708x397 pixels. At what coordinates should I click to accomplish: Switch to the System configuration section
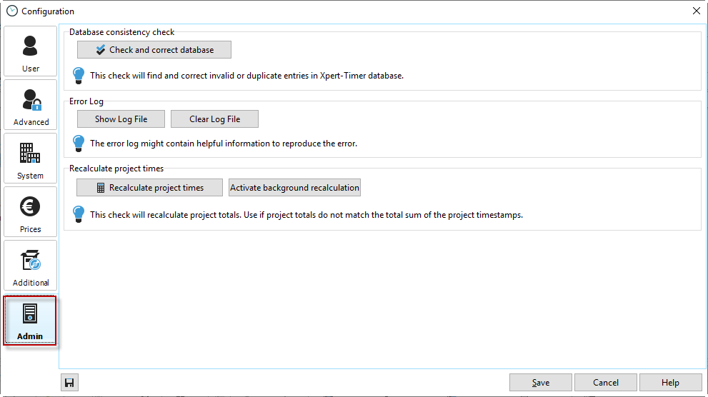(x=30, y=159)
